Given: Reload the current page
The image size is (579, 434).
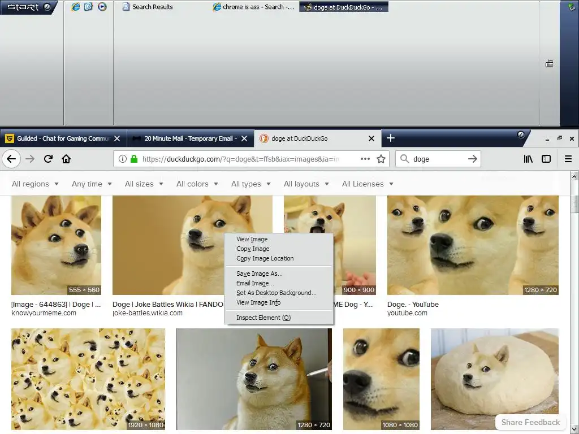Looking at the screenshot, I should [x=48, y=159].
